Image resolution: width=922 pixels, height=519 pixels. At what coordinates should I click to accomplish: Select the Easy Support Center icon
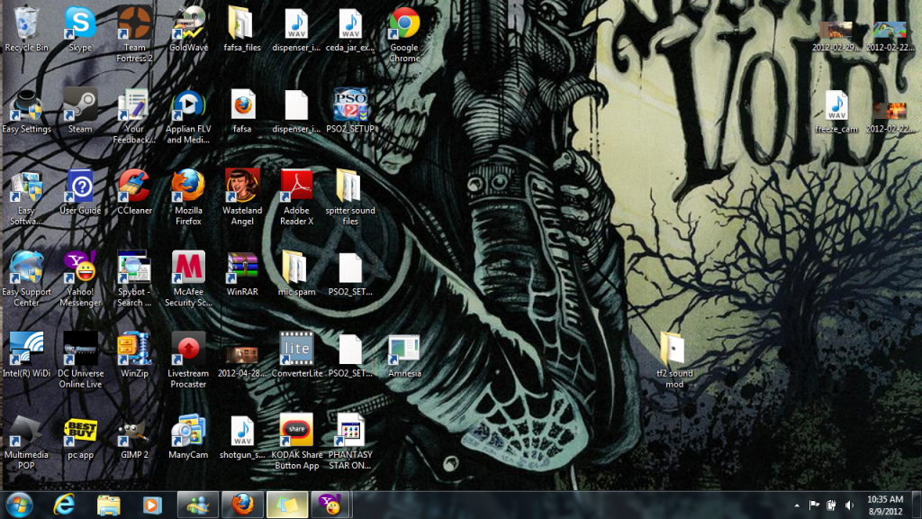pyautogui.click(x=26, y=278)
